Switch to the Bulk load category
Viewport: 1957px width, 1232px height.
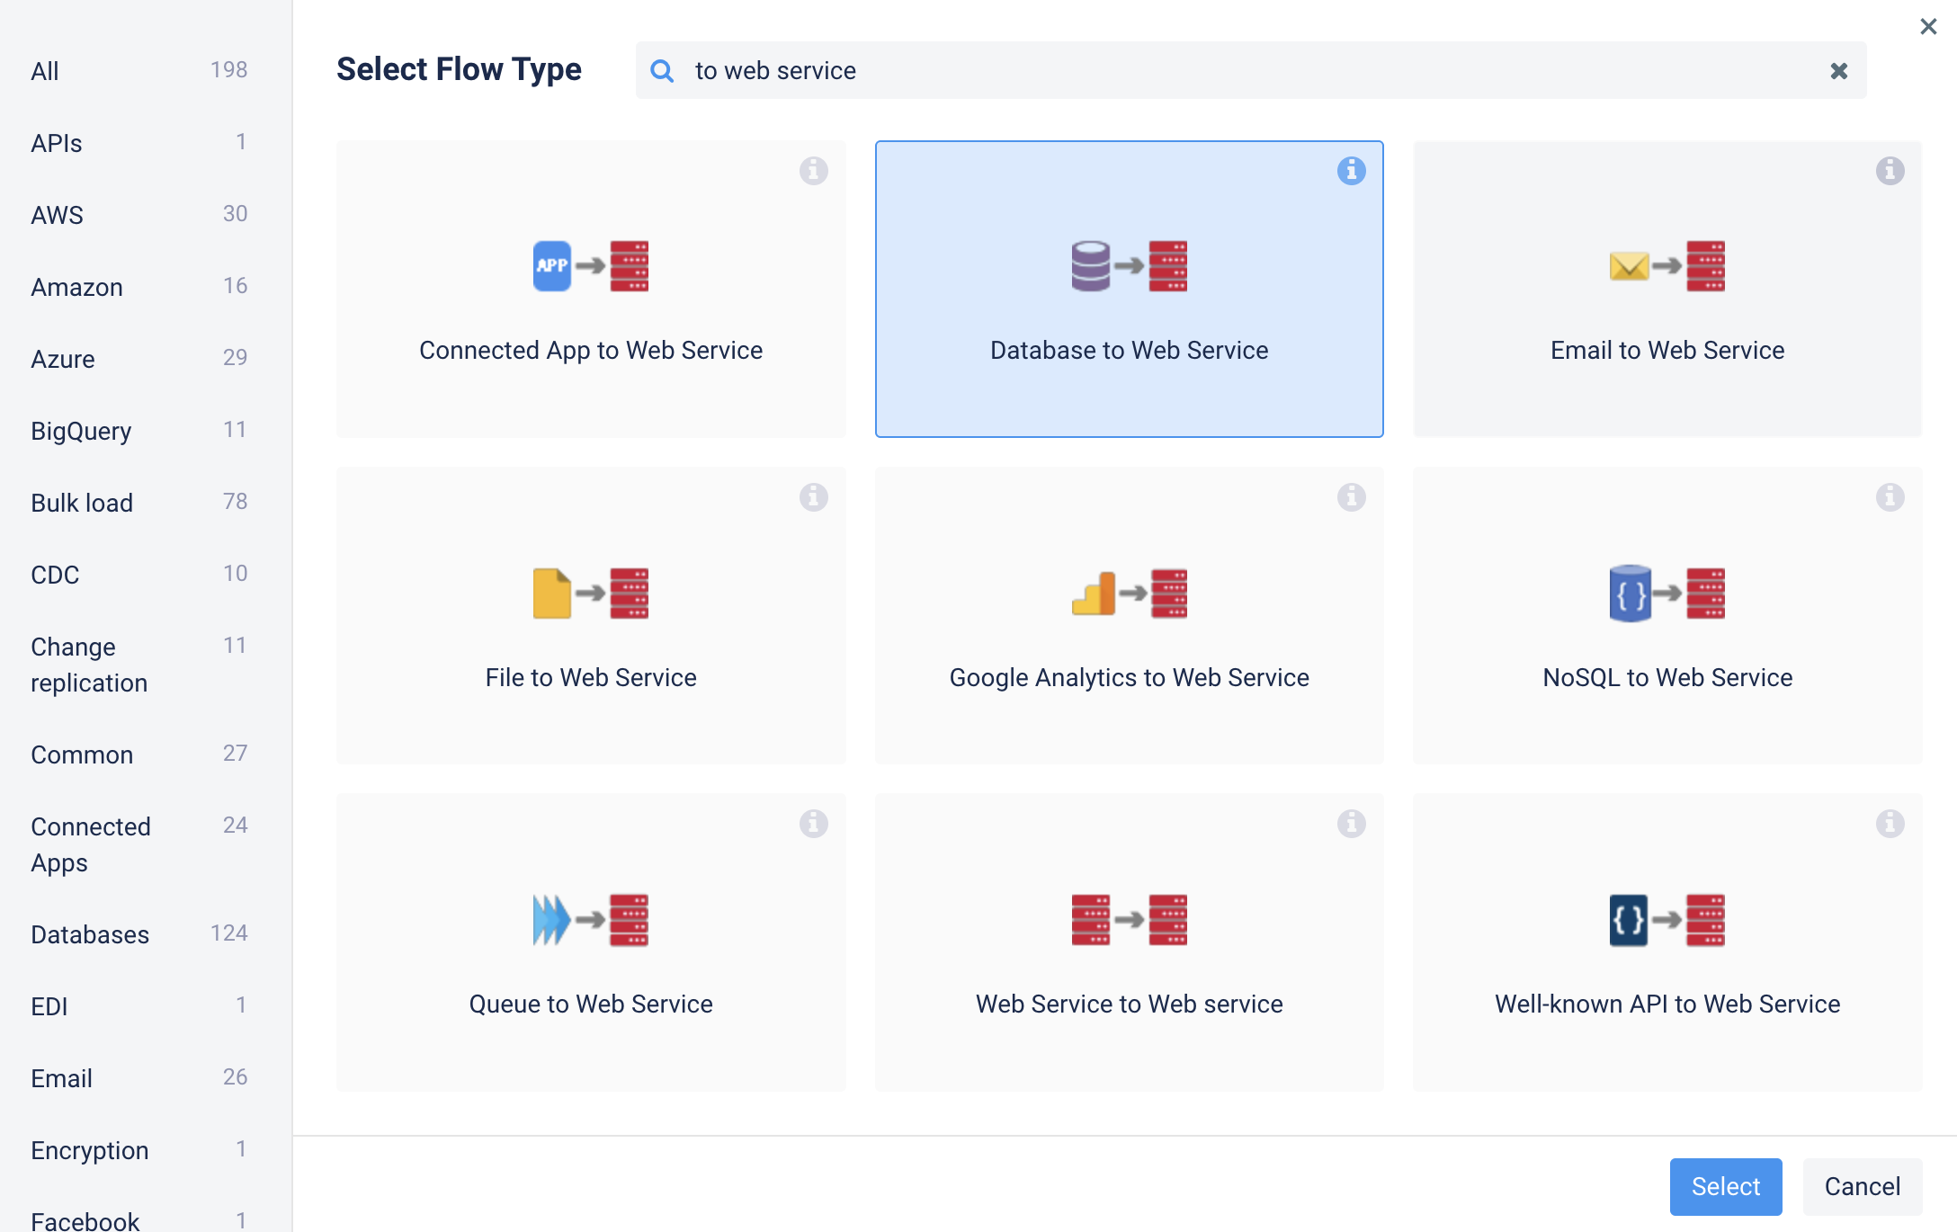82,504
